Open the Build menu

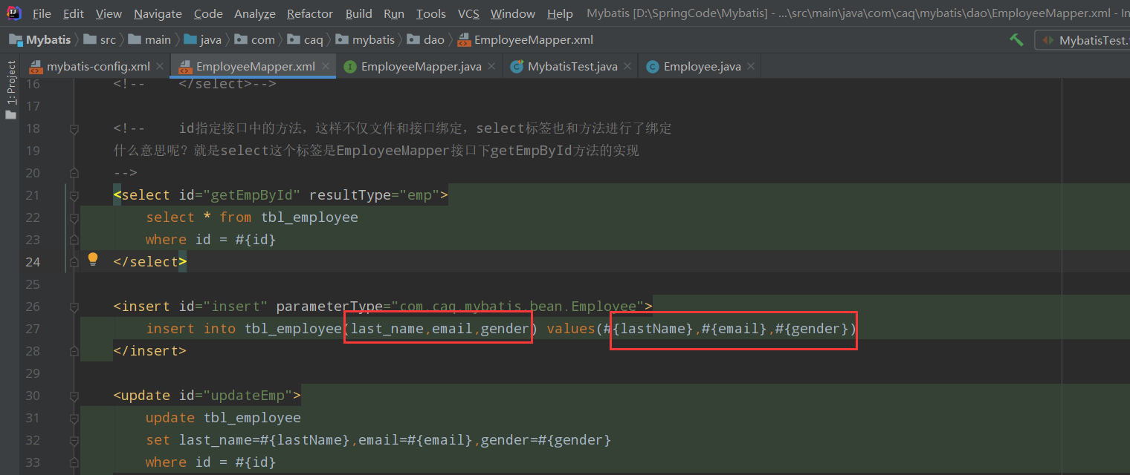coord(359,13)
